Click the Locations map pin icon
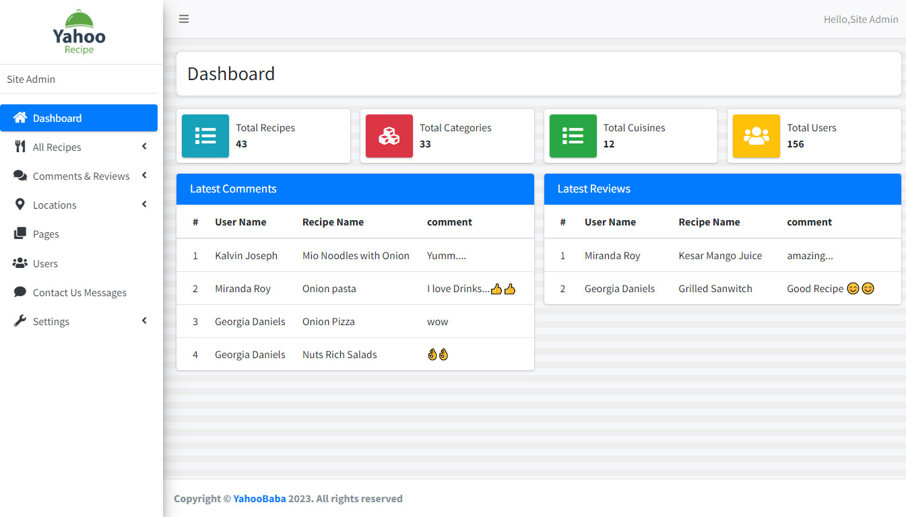 [20, 205]
